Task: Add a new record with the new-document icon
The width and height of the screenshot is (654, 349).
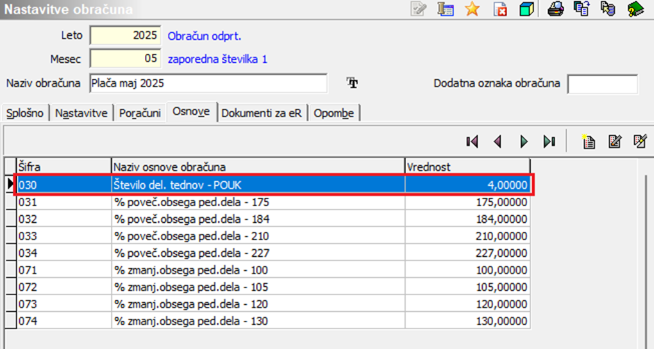Action: point(589,142)
